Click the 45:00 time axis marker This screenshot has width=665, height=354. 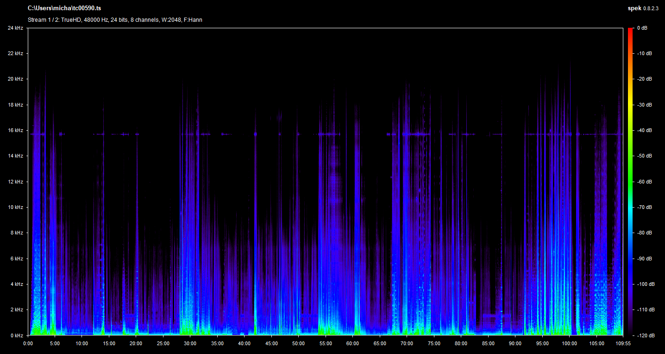[x=271, y=344]
